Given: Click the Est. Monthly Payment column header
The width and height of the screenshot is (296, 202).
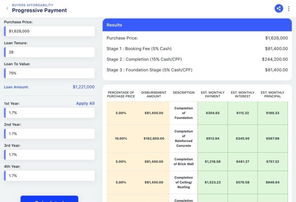Looking at the screenshot, I should [213, 94].
